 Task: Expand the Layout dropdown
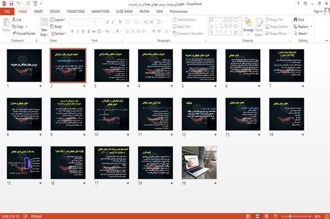point(58,20)
